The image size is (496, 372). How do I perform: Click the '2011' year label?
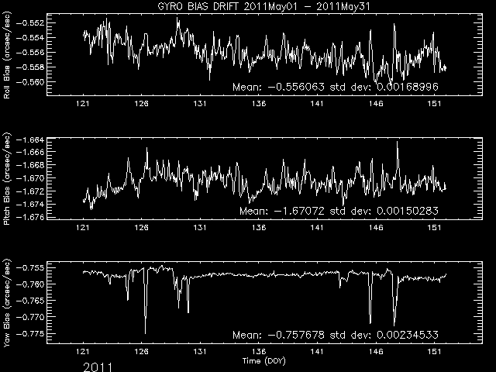pyautogui.click(x=98, y=367)
